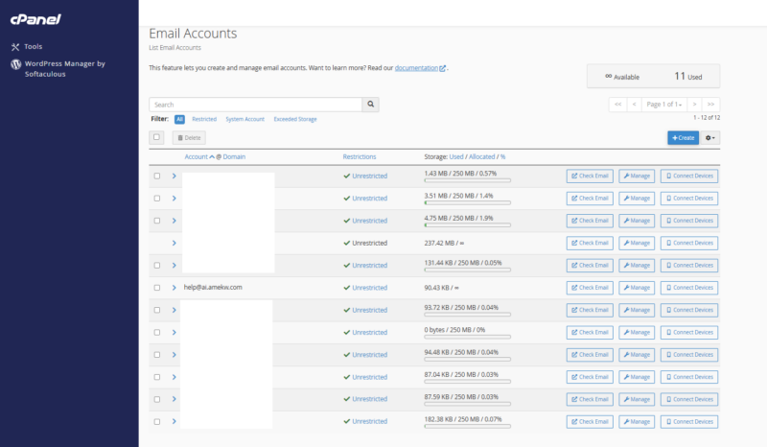Tick the select-all checkbox above the table
This screenshot has width=767, height=447.
[x=157, y=138]
